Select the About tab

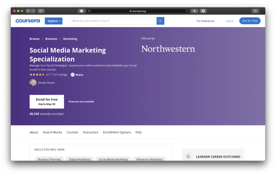pos(34,132)
